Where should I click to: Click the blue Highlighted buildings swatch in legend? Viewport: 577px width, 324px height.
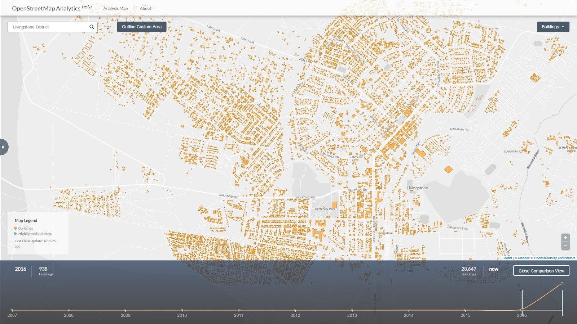tap(15, 233)
